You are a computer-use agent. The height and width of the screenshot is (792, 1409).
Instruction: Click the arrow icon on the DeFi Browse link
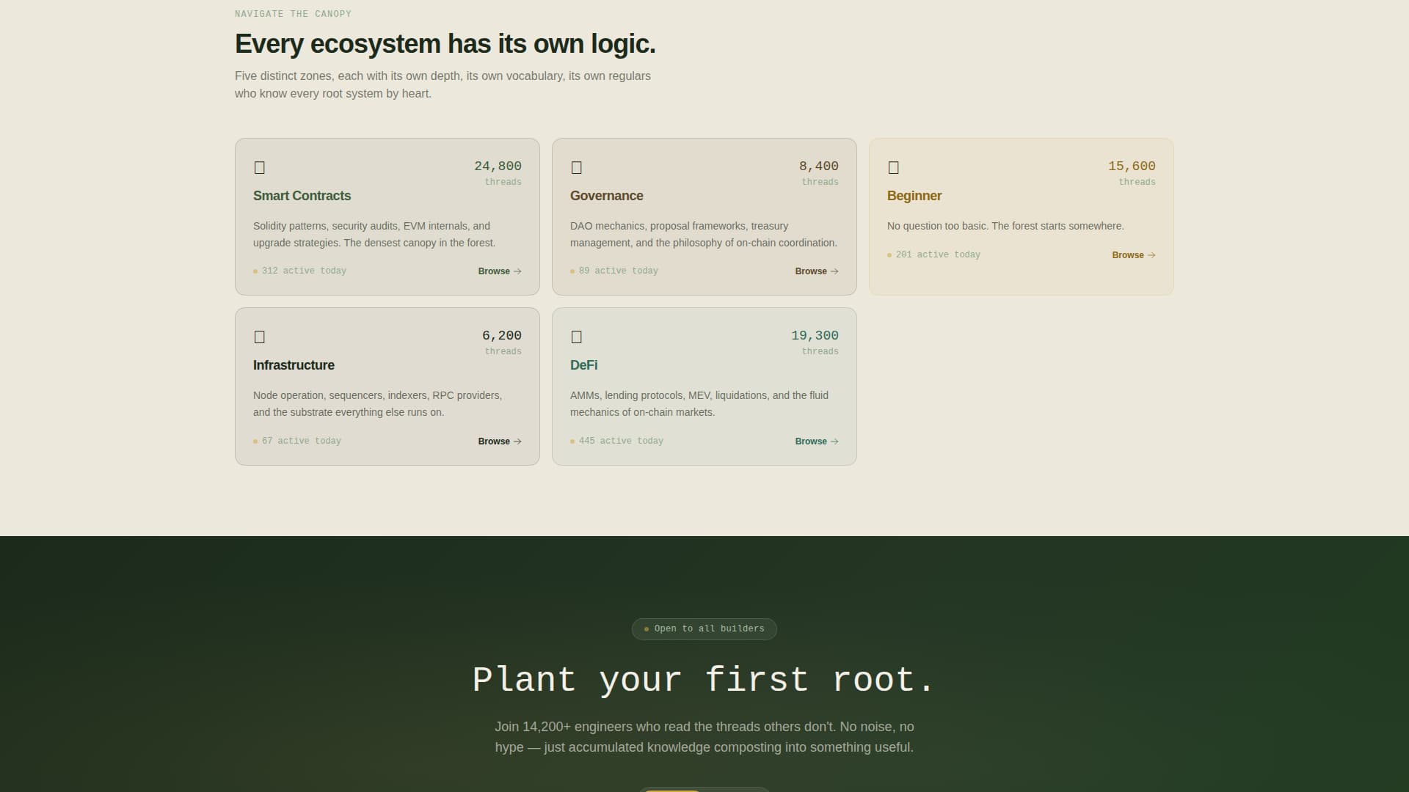click(x=834, y=441)
